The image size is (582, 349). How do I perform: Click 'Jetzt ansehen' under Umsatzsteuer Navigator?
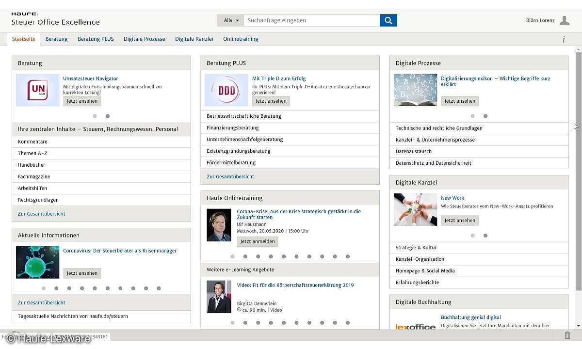(x=82, y=101)
